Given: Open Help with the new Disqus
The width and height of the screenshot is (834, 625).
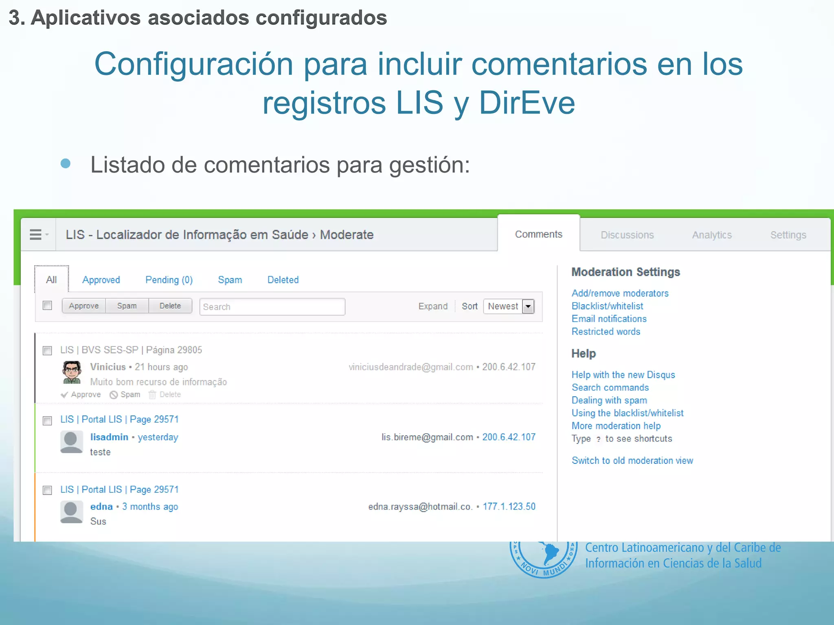Looking at the screenshot, I should click(x=623, y=375).
